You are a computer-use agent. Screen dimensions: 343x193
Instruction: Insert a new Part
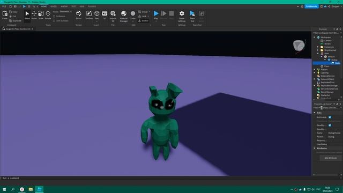[96, 16]
